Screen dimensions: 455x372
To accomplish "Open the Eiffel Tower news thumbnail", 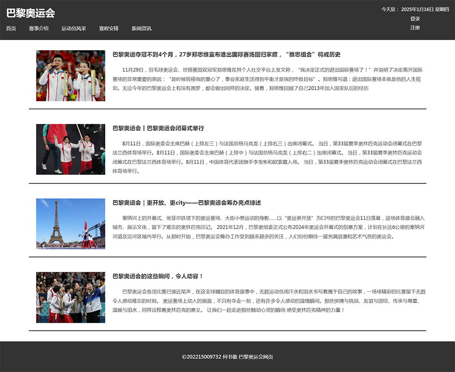I will (x=71, y=224).
